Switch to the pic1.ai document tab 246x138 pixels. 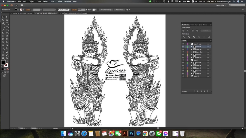coord(23,13)
